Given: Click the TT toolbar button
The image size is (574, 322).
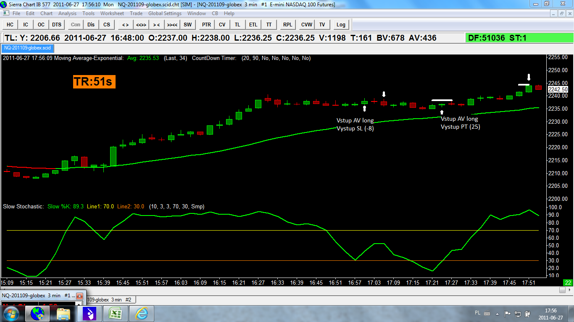Looking at the screenshot, I should pyautogui.click(x=269, y=25).
